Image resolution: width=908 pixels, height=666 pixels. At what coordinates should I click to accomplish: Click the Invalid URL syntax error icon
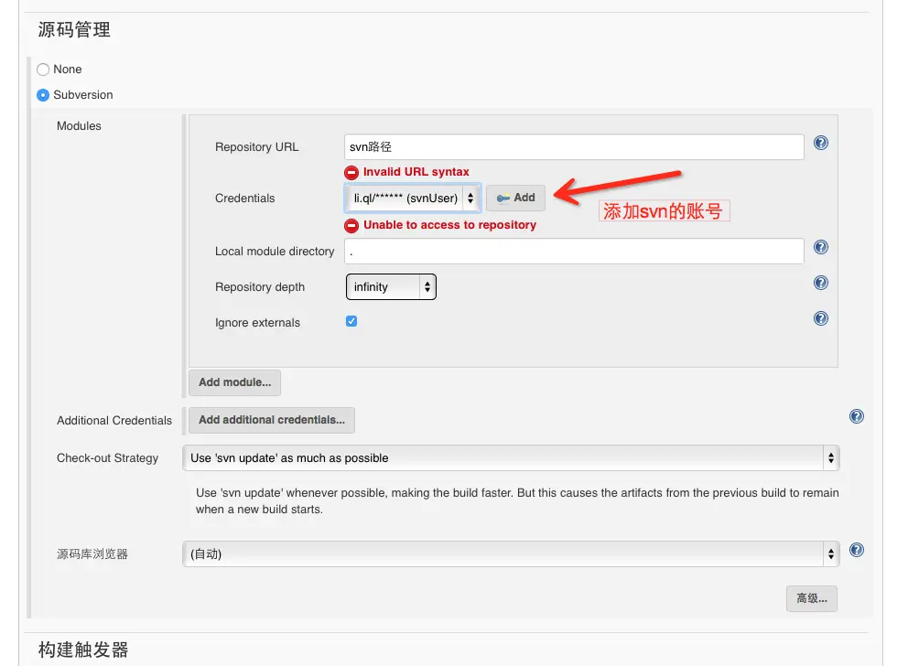pos(351,172)
